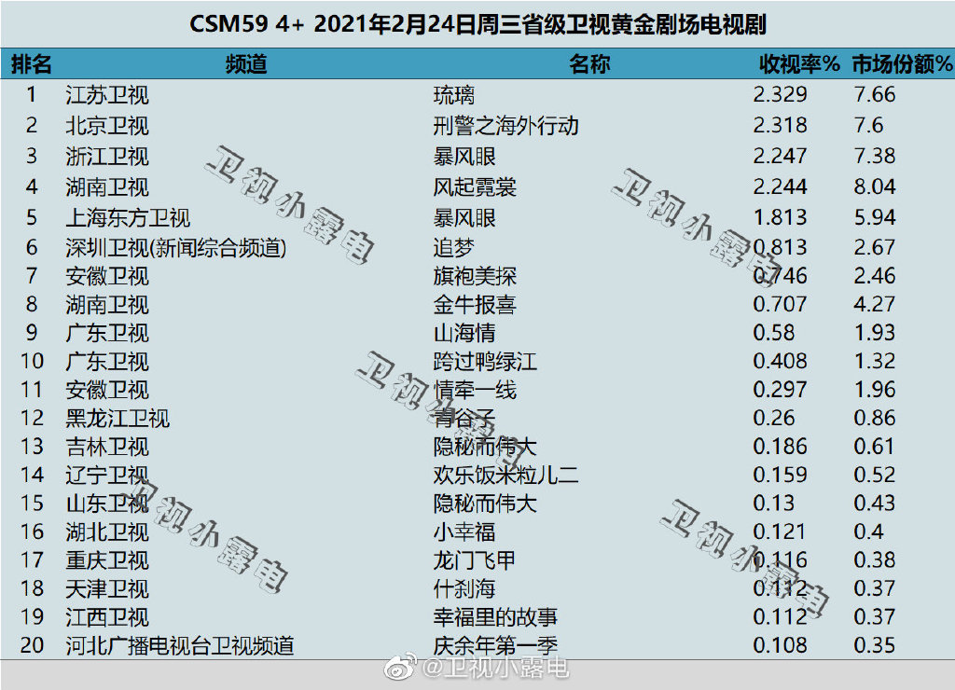
Task: Click drama name 跨过鸭绿江
Action: pos(485,361)
